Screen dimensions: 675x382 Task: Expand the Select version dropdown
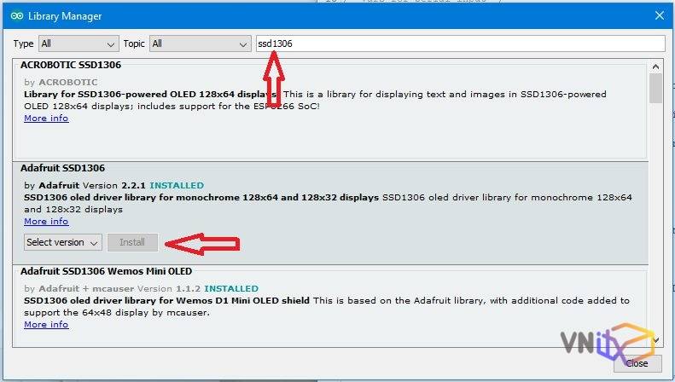[63, 242]
